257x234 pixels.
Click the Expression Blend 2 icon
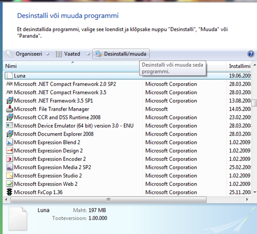(10, 142)
